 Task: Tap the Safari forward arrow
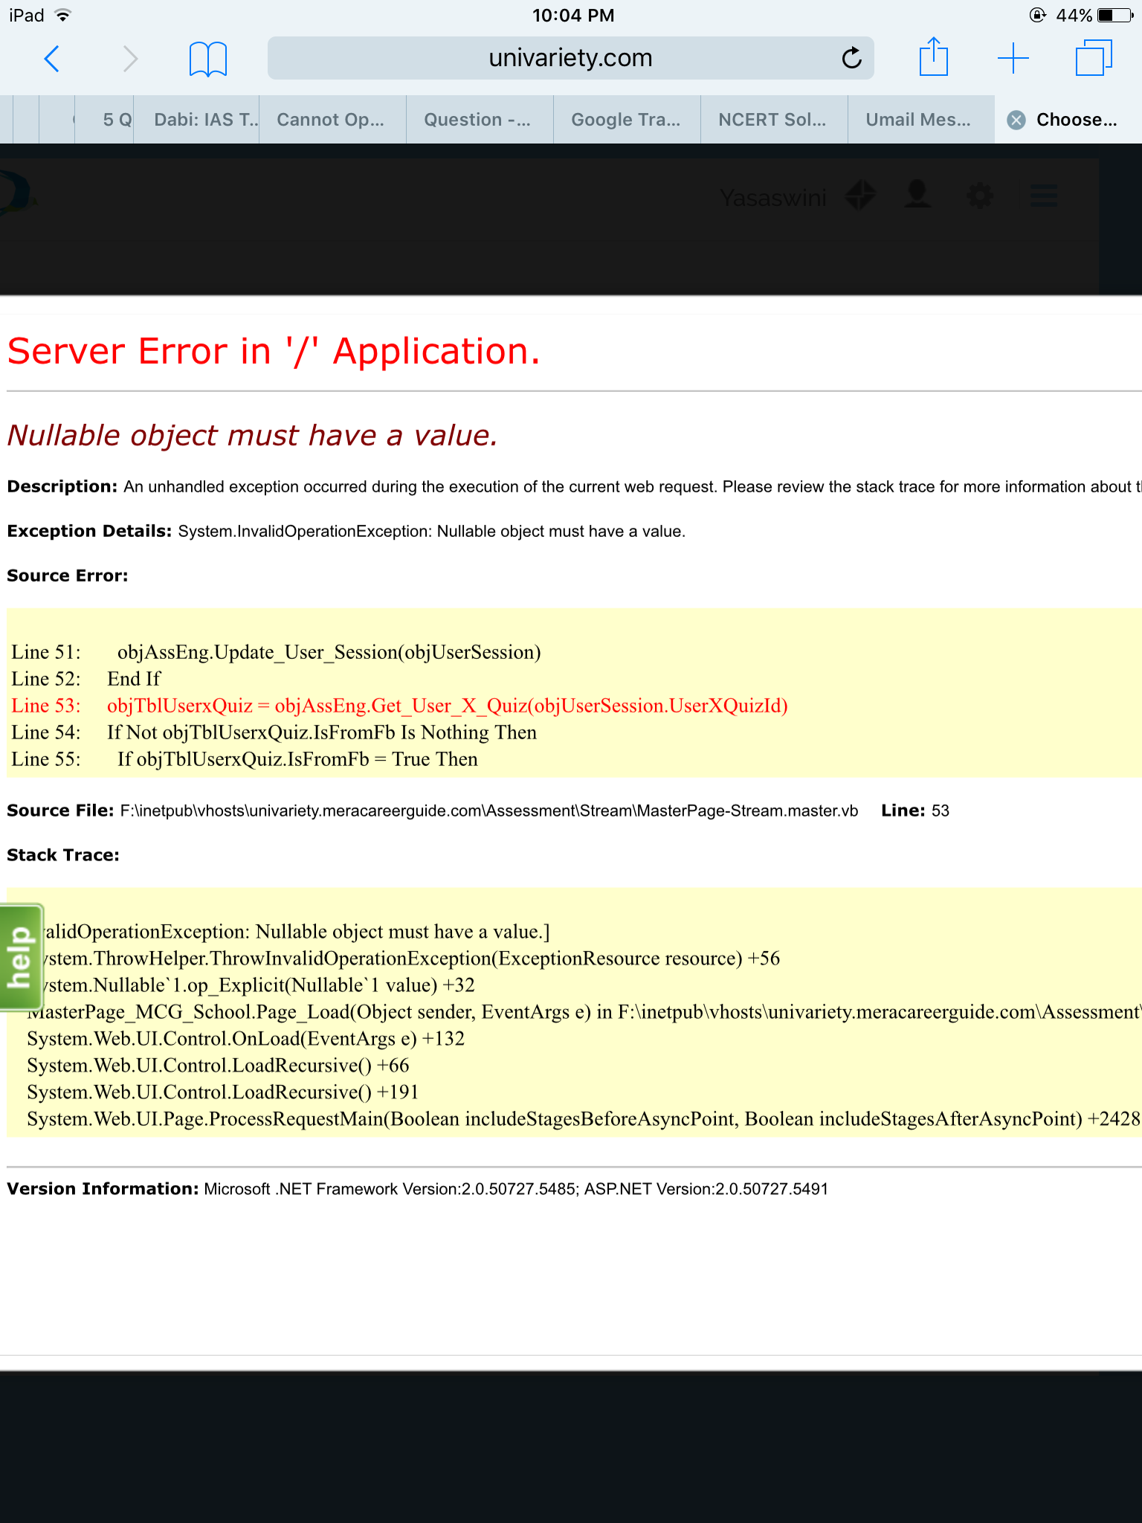pos(130,58)
